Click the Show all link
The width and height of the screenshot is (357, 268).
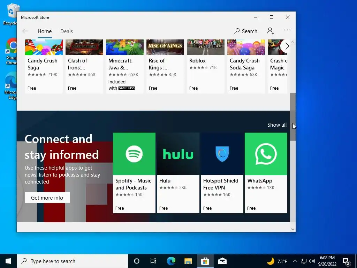coord(277,125)
